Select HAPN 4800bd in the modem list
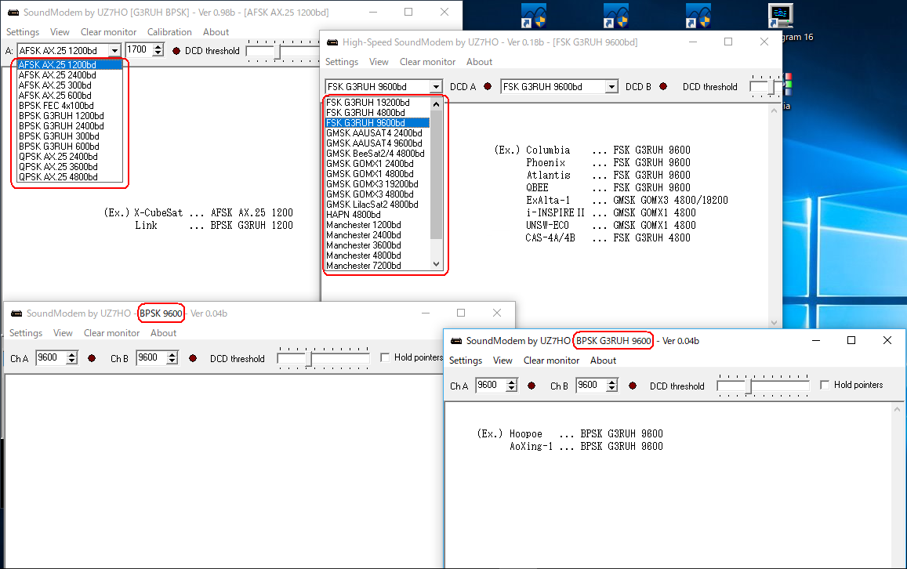Screen dimensions: 907x569 click(378, 215)
